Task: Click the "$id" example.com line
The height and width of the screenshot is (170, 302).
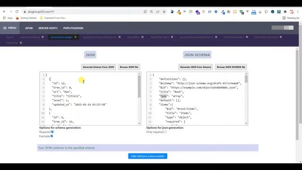Action: [199, 87]
